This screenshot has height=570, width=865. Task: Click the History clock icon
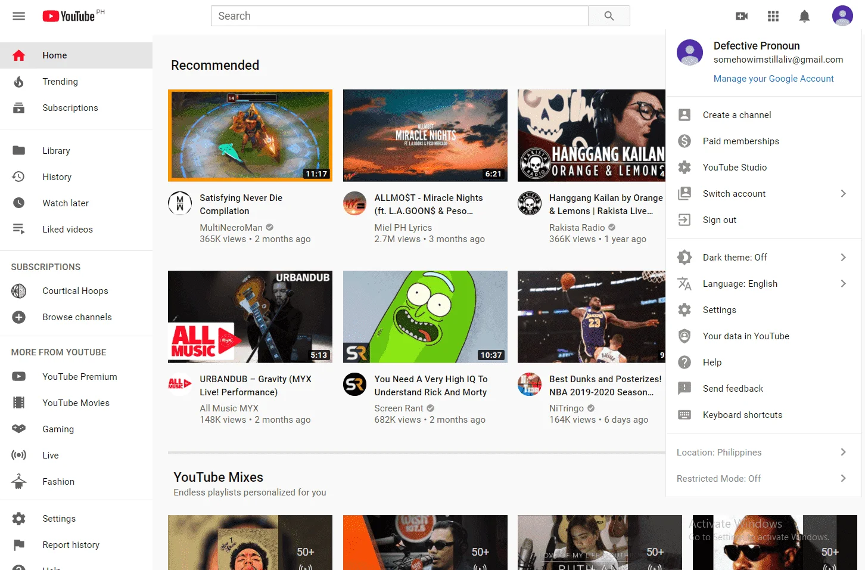point(19,177)
